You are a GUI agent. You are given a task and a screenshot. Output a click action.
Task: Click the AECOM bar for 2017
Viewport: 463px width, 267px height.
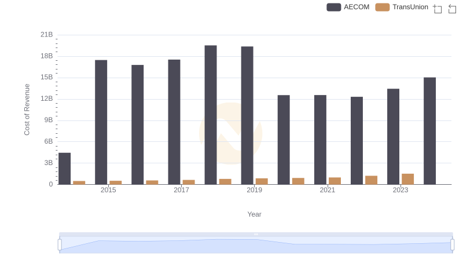174,122
